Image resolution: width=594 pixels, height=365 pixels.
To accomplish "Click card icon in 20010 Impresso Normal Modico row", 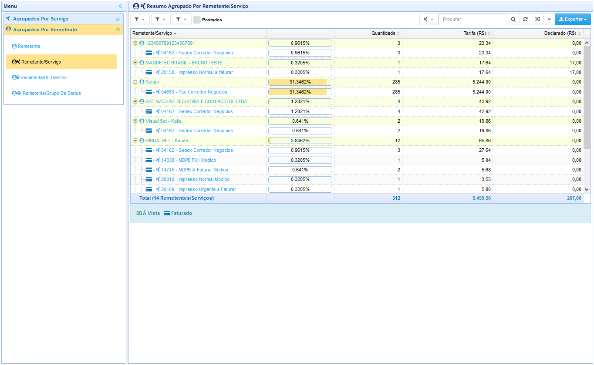I will (148, 179).
